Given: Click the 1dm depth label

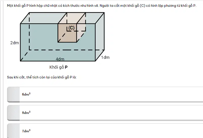Looking at the screenshot, I should click(105, 57).
